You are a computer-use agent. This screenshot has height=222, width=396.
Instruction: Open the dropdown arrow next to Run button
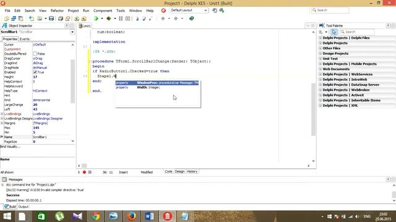[101, 18]
